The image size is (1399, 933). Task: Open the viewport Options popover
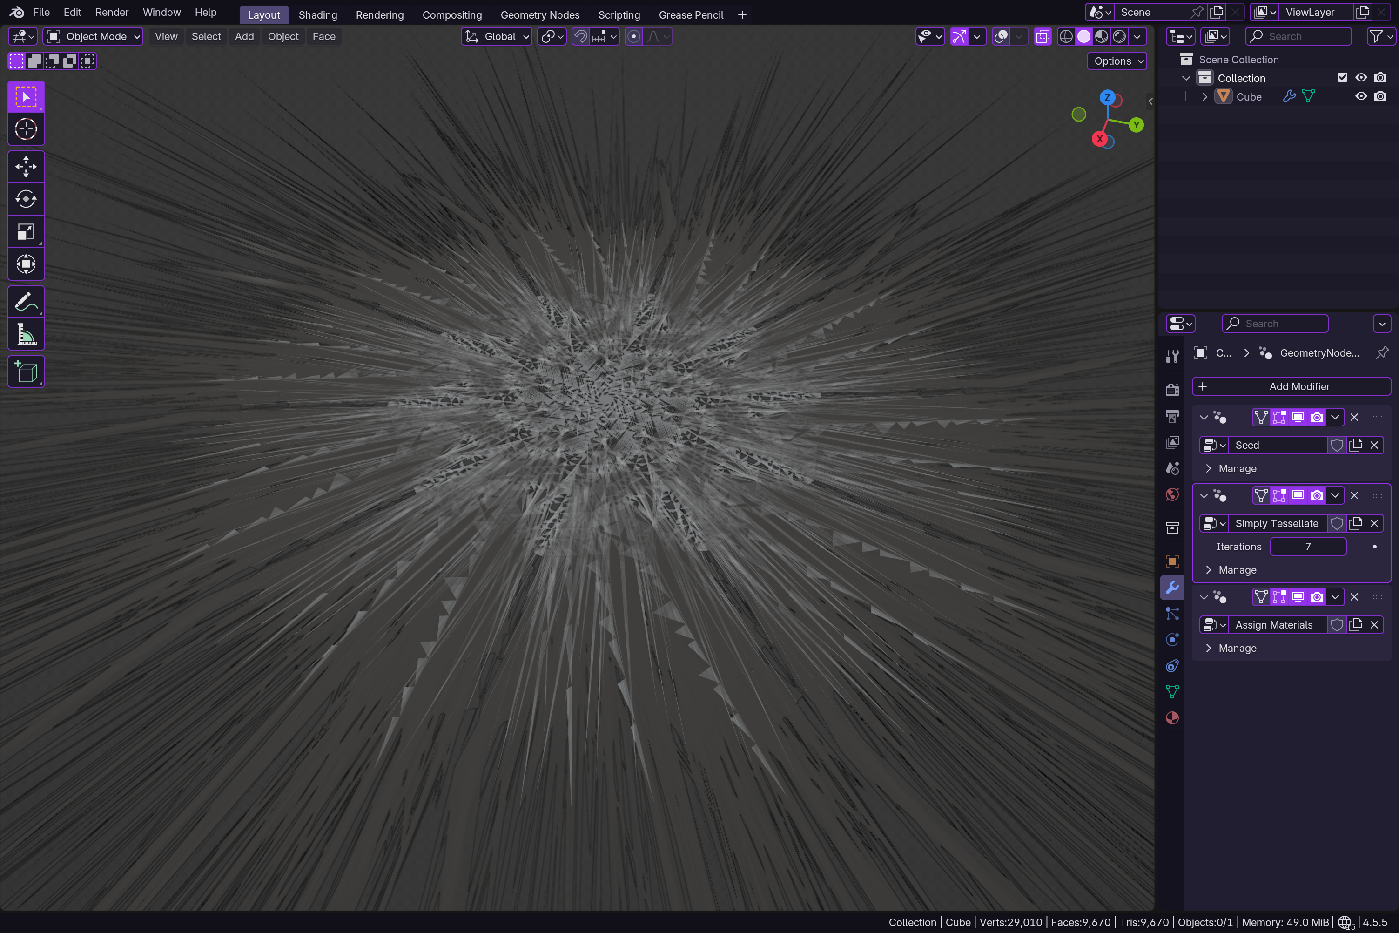point(1117,61)
